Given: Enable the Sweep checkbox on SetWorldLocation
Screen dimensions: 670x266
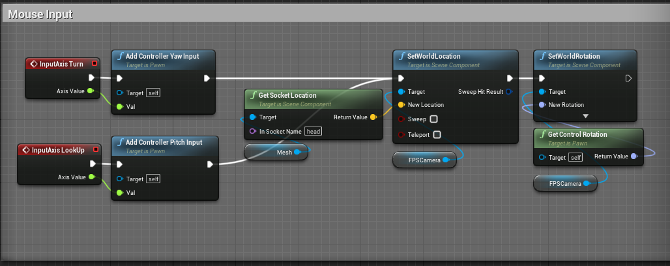Looking at the screenshot, I should tap(433, 119).
